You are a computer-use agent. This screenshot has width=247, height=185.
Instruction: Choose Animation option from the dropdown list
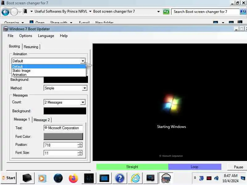(49, 75)
